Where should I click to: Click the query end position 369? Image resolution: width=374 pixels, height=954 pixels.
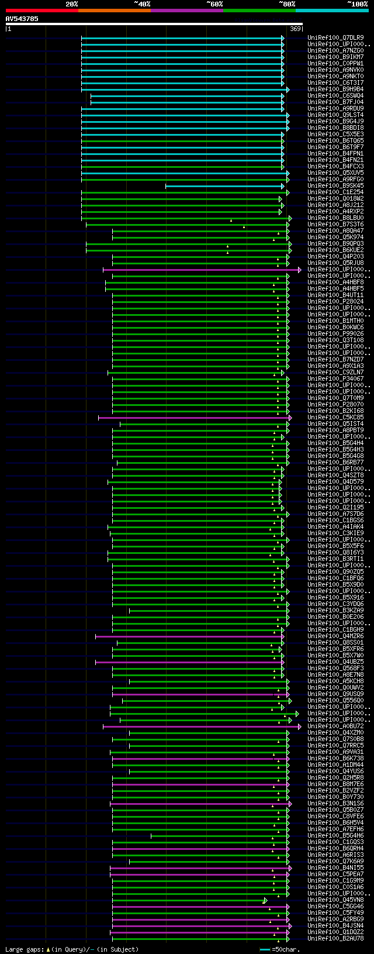coord(295,29)
